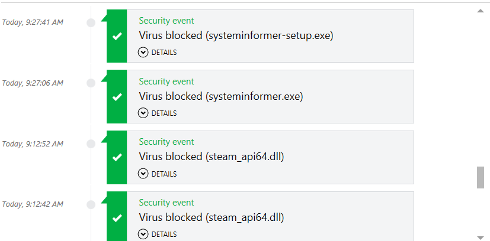
Task: Select the timeline dot at 9:27:06 AM
Action: [91, 83]
